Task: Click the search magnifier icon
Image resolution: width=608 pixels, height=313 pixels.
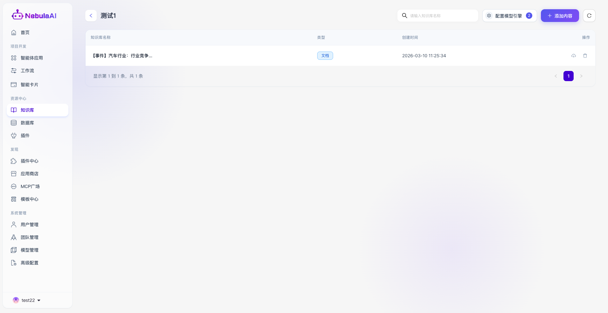Action: click(x=404, y=16)
